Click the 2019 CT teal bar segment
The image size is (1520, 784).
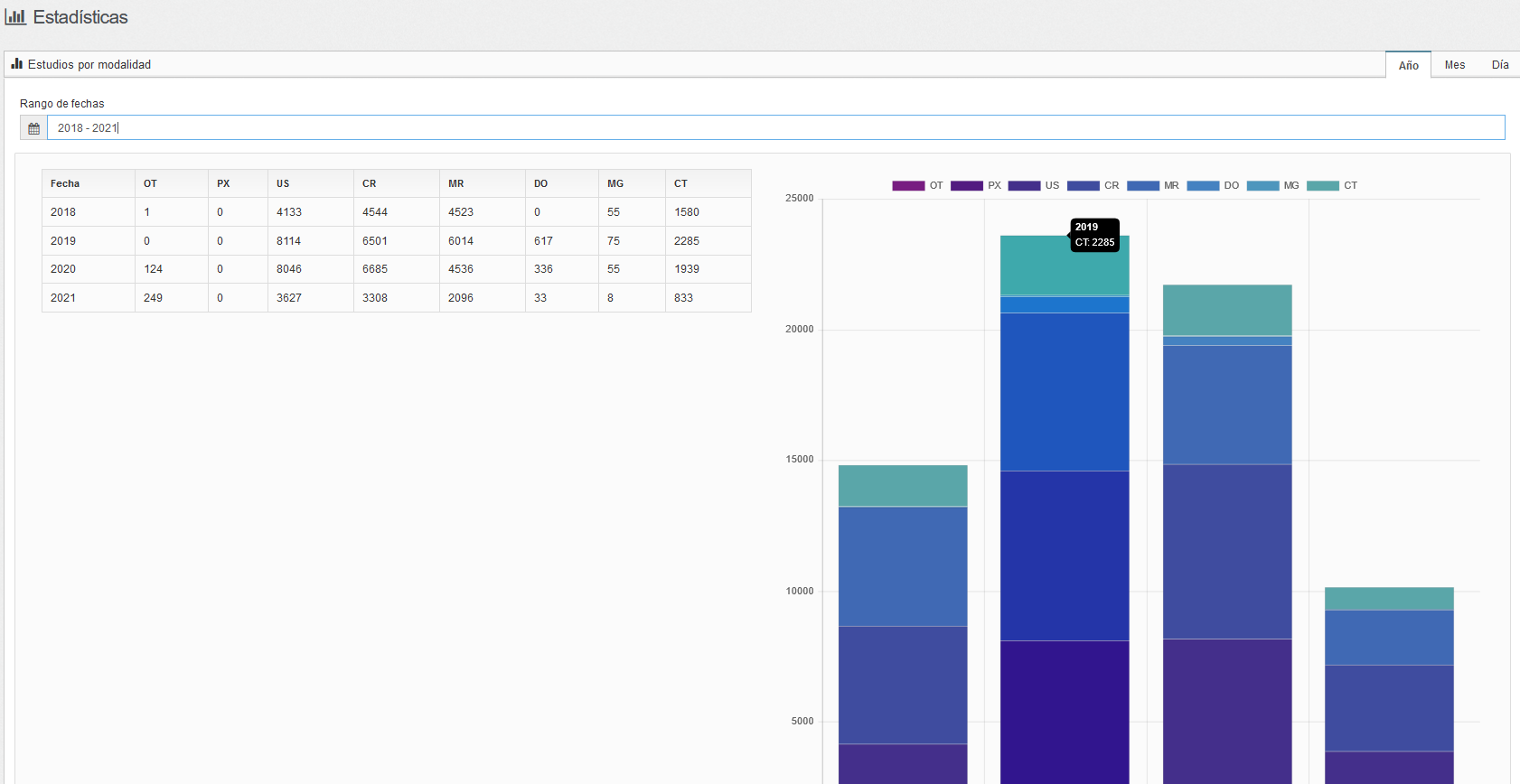coord(1065,266)
